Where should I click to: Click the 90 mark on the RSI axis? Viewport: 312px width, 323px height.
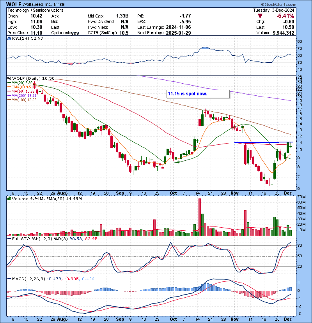point(300,42)
